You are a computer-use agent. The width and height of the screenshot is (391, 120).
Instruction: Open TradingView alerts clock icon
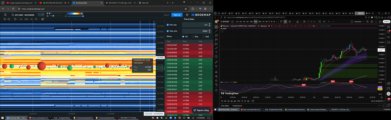click(389, 32)
